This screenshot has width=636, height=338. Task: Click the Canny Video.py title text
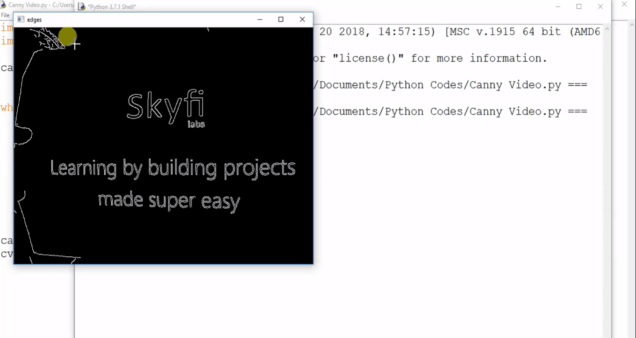click(x=41, y=5)
